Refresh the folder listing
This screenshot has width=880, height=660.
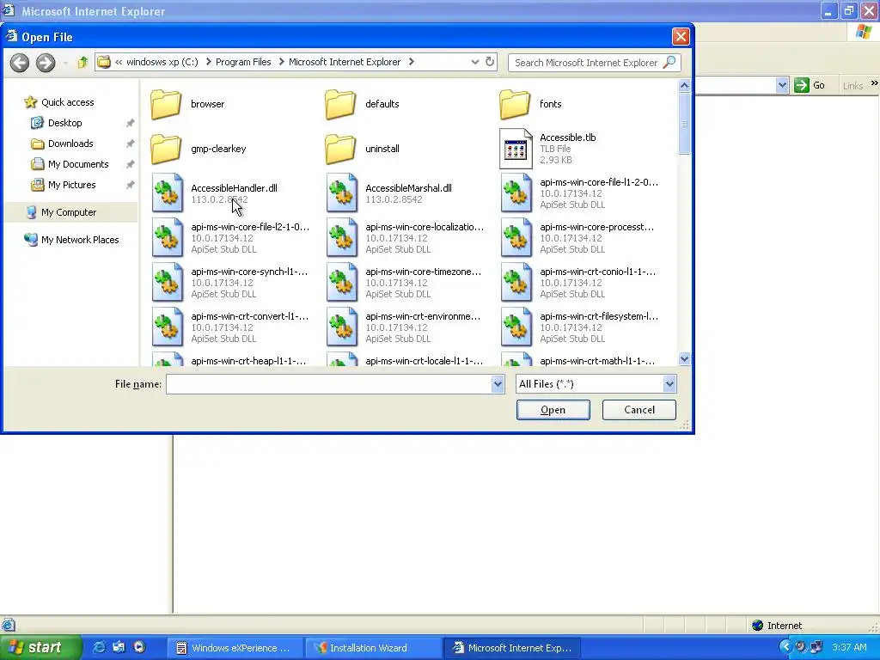coord(489,62)
